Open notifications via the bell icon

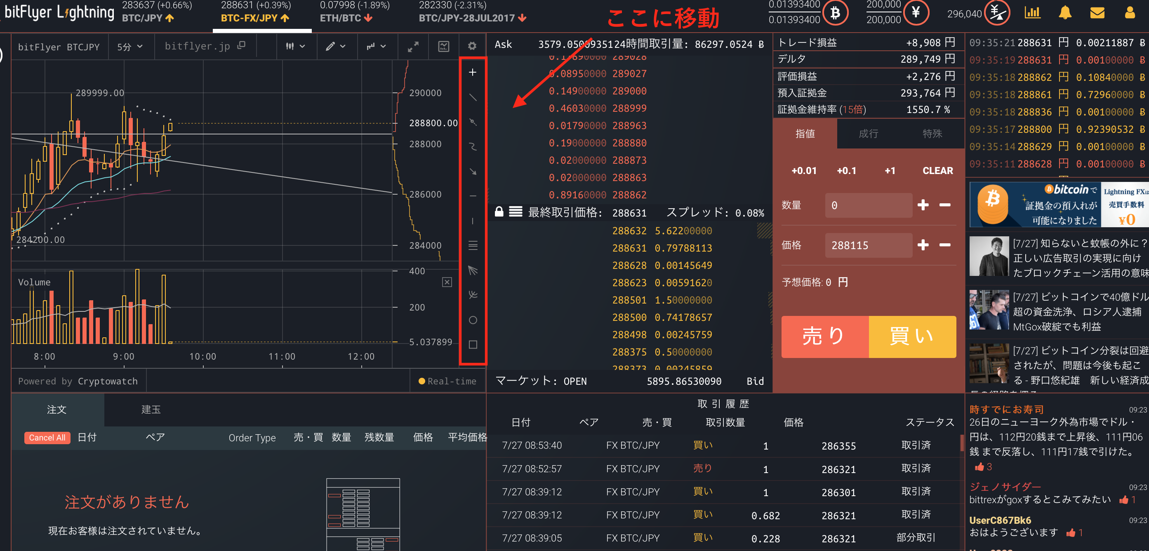click(x=1066, y=13)
